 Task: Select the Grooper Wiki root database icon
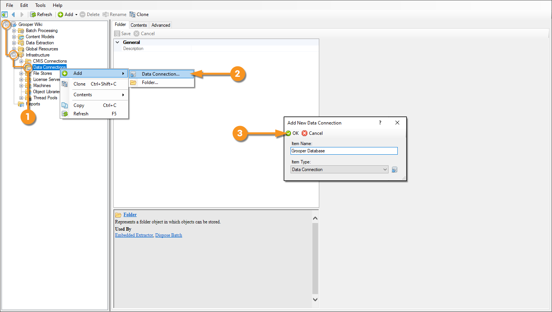point(14,24)
